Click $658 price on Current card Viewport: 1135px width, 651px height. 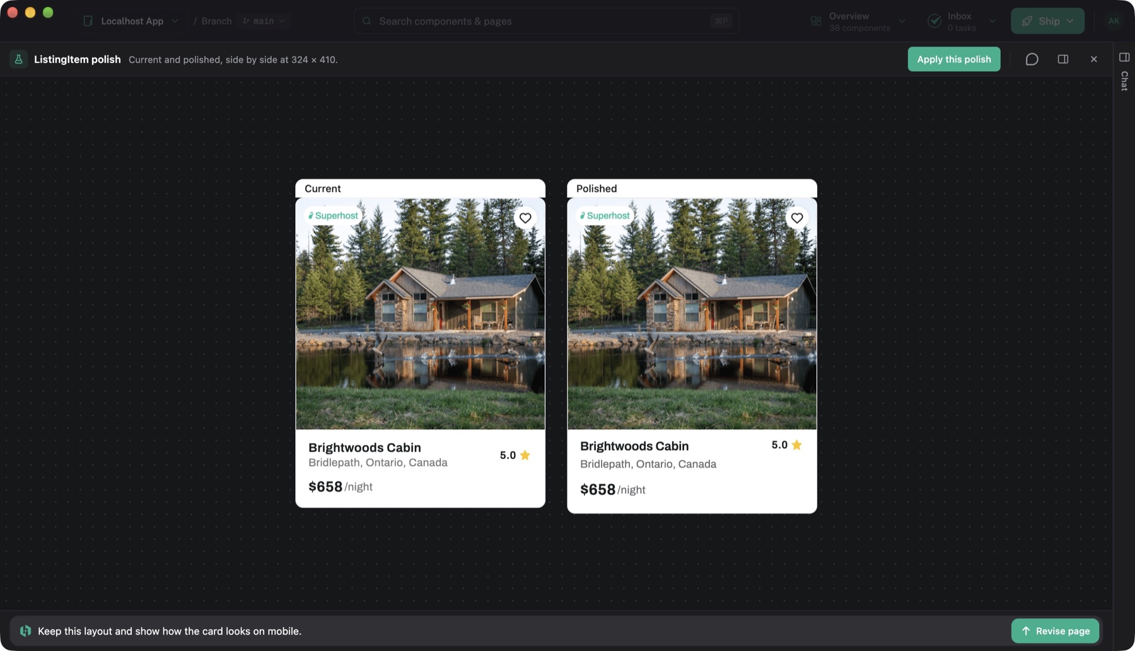(x=325, y=487)
